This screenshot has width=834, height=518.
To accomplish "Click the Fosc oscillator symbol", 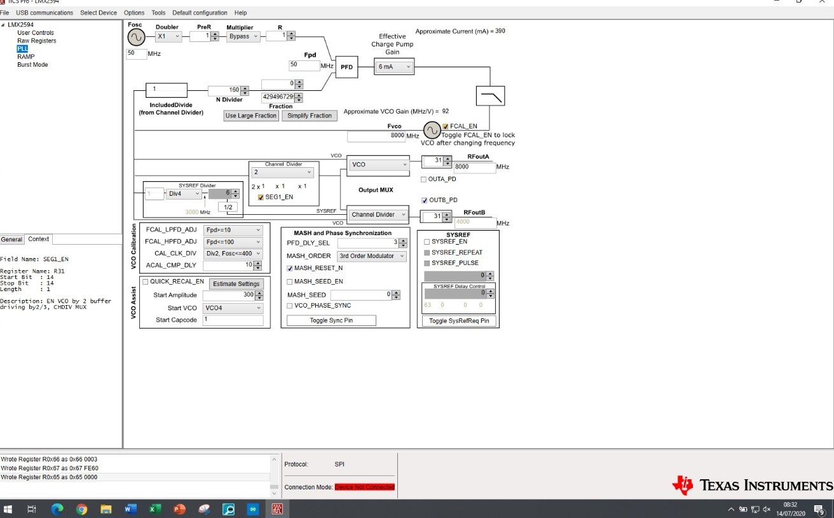I will click(x=136, y=37).
